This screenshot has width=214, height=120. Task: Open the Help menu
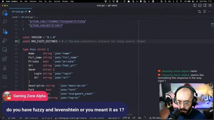point(72,1)
